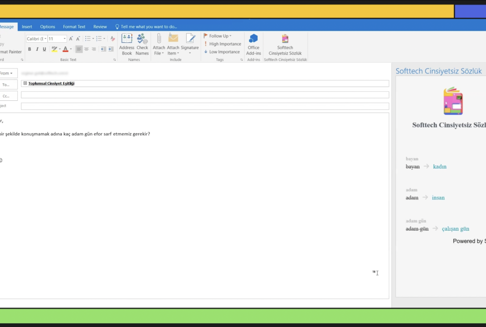The image size is (486, 327).
Task: Select suggestion çalışan gün
Action: tap(456, 229)
